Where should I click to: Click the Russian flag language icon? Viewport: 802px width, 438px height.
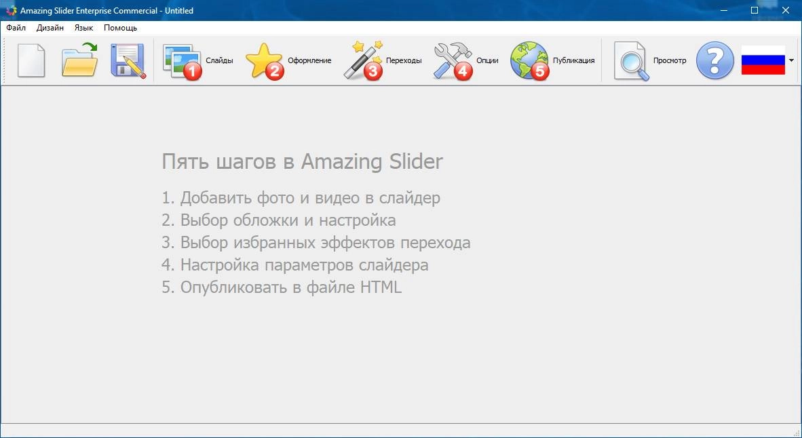763,60
